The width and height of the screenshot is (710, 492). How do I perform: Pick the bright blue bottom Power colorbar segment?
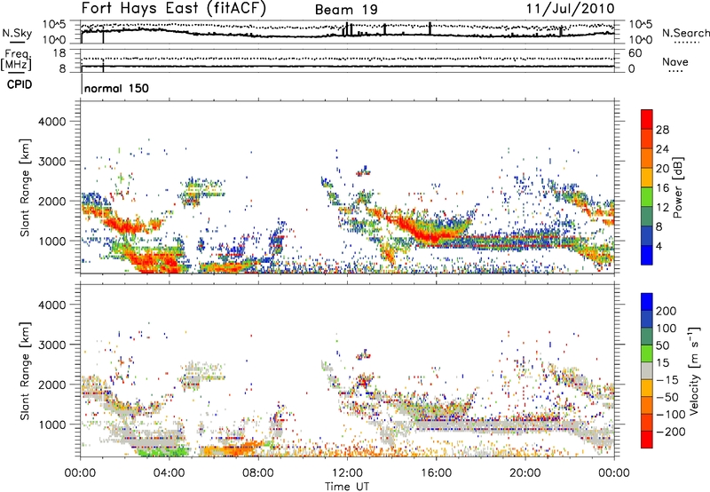[x=647, y=255]
